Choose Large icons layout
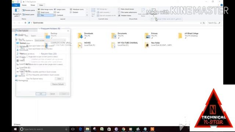This screenshot has height=132, width=235. click(59, 10)
